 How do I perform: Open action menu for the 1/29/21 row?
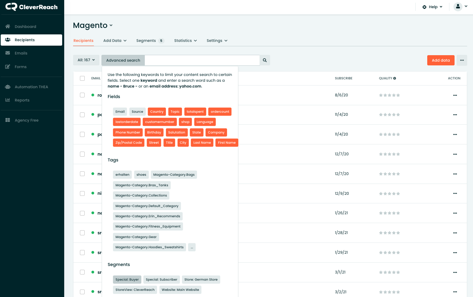pos(455,253)
